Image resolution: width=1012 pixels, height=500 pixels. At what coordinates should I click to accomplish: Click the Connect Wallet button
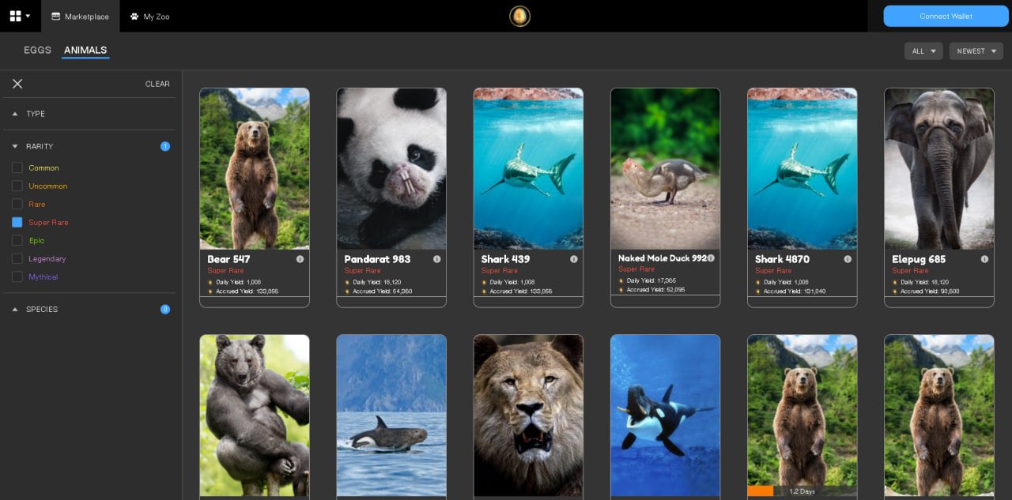click(946, 16)
